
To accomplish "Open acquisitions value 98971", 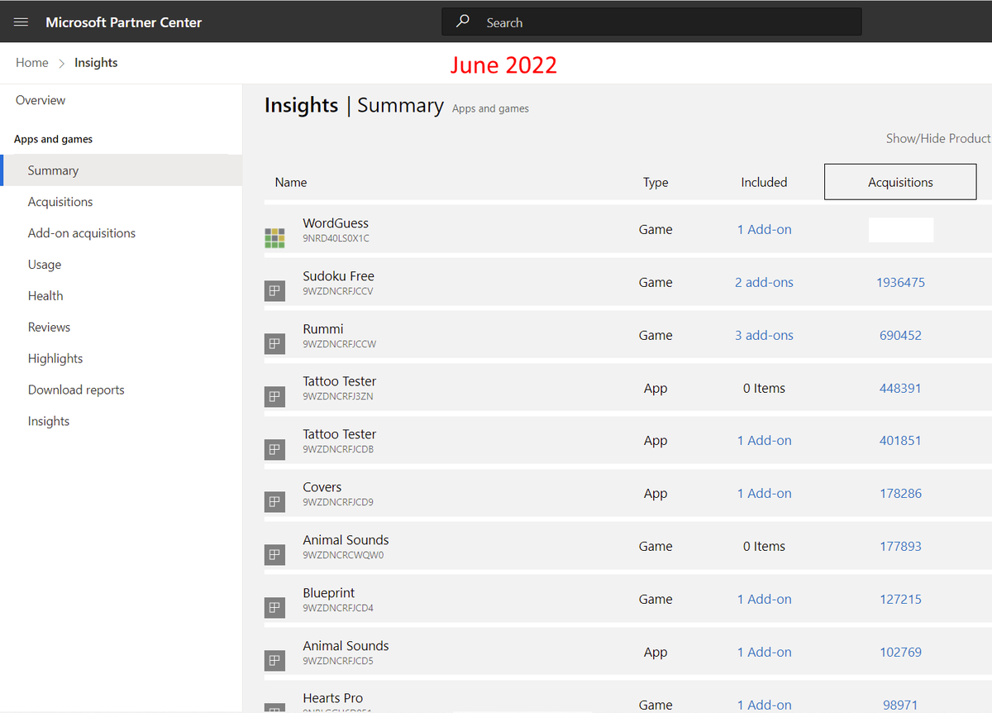I will pos(900,705).
